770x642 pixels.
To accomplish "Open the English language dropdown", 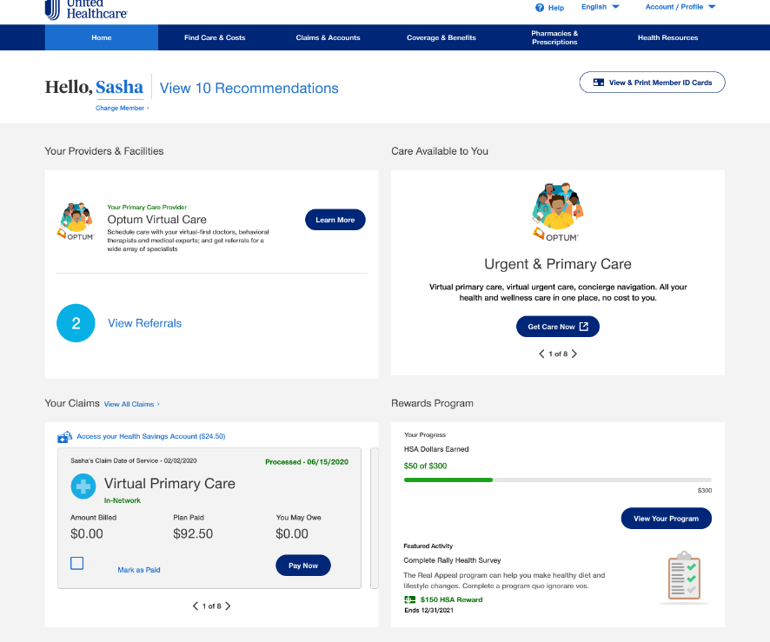I will 600,7.
